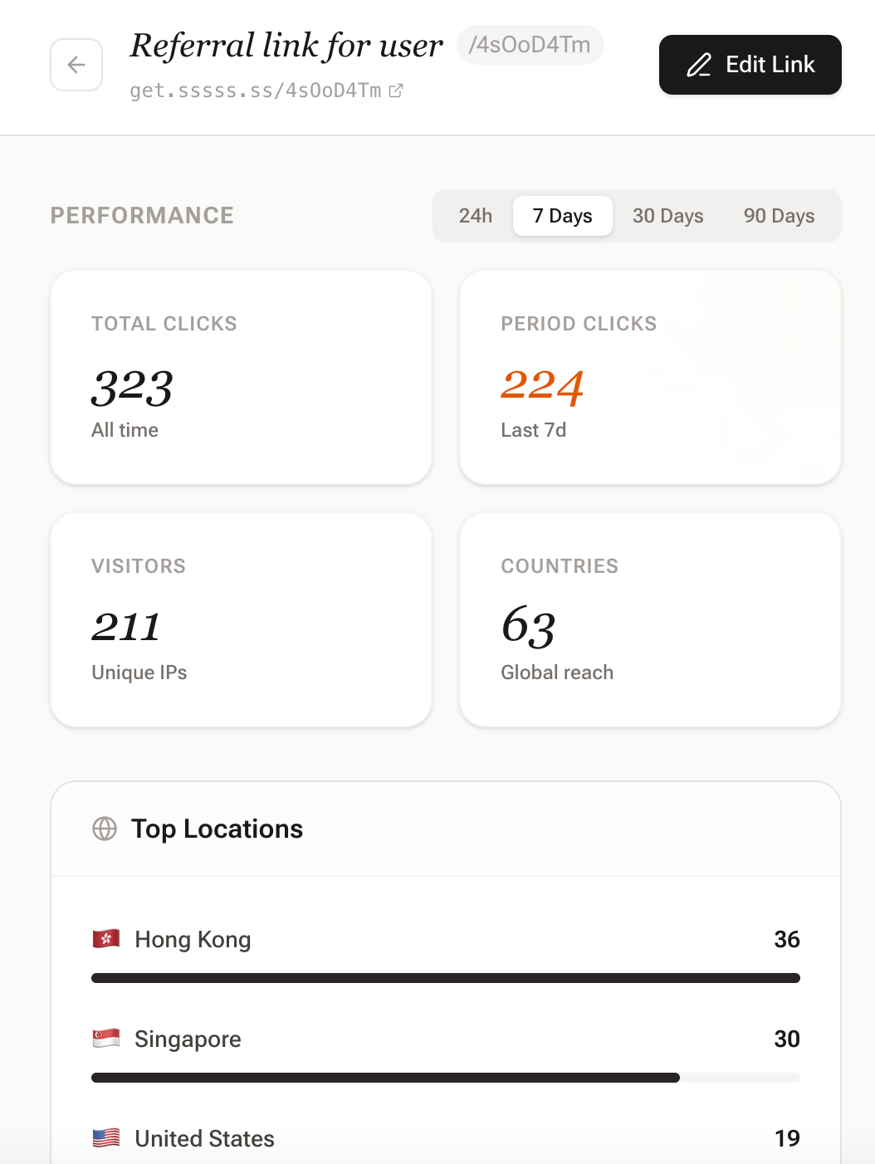Select the 7 Days tab
Viewport: 875px width, 1164px height.
coord(563,216)
